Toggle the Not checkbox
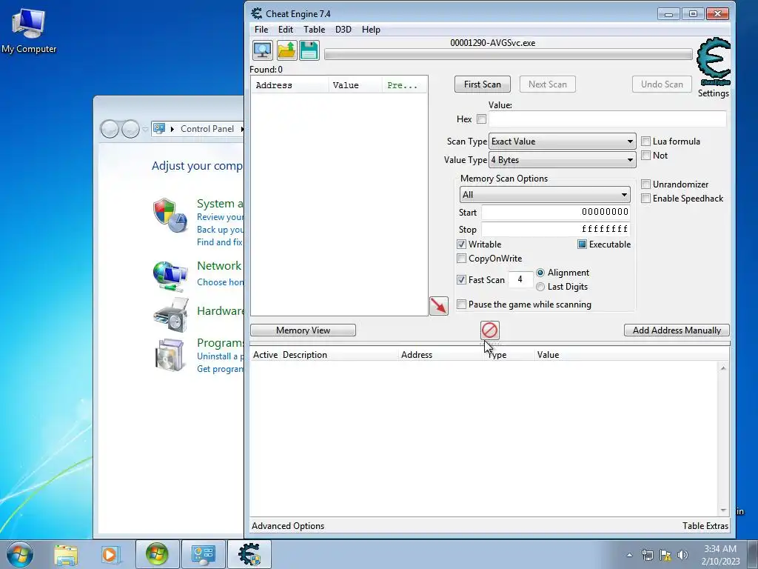This screenshot has width=758, height=569. click(645, 156)
